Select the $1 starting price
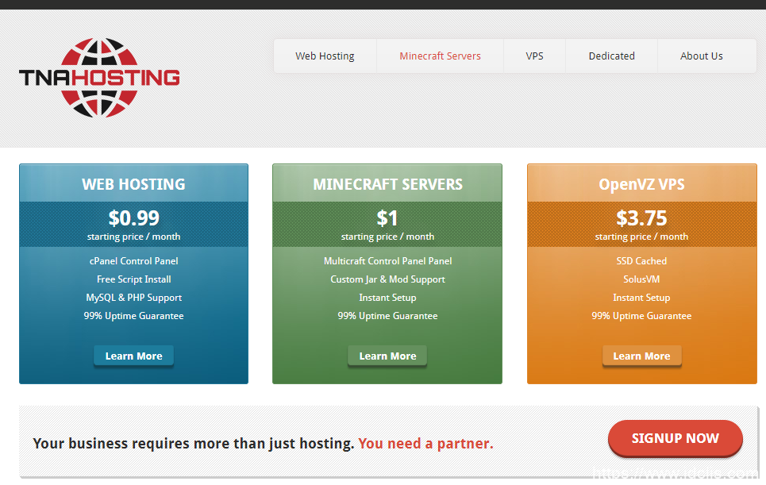The image size is (766, 485). [x=387, y=217]
